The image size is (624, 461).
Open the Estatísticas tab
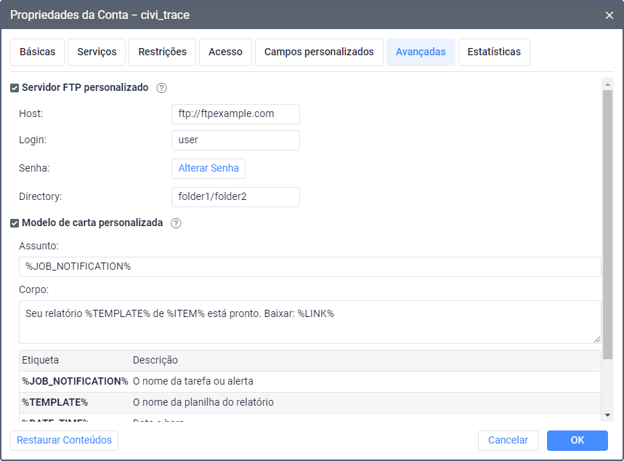pos(494,52)
